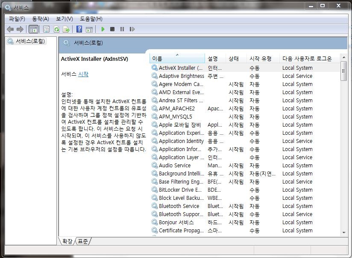
Task: Select 서비스(로컬) node in left tree
Action: coord(26,41)
